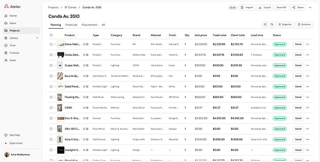The width and height of the screenshot is (320, 162).
Task: Open external link icon for Soleil Pendant row
Action: coord(84,86)
